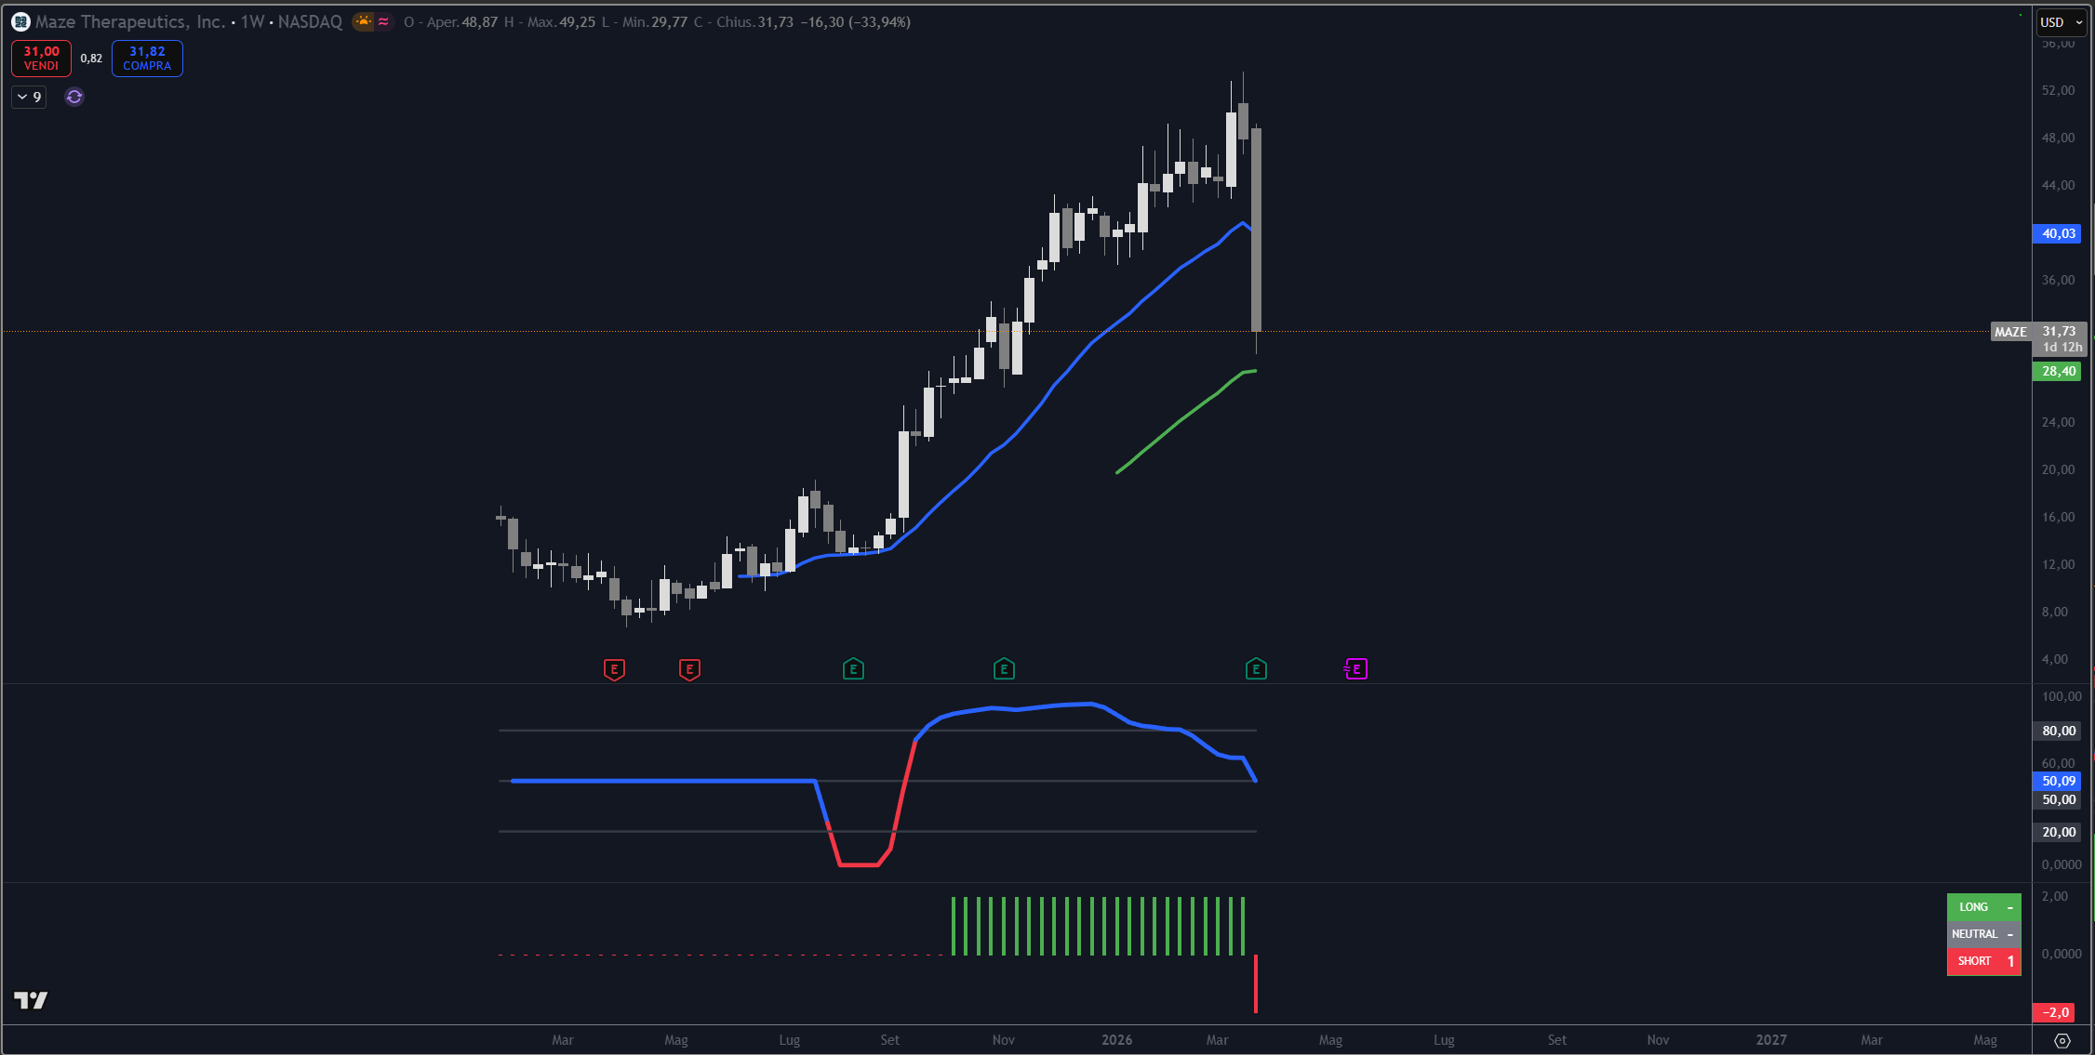Click the Maze Therapeutics, Inc. symbol title
2095x1055 pixels.
click(129, 21)
